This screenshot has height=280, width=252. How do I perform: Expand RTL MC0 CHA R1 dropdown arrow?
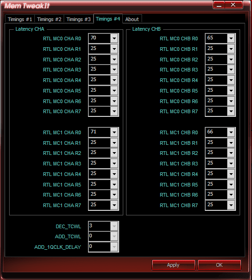(114, 49)
